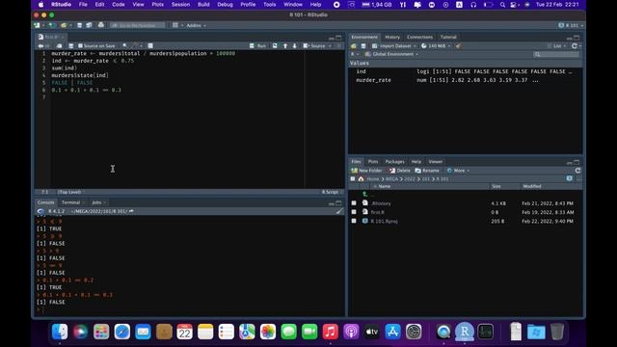The image size is (617, 347).
Task: Open the Spotlight search in menu bar
Action: pyautogui.click(x=502, y=5)
